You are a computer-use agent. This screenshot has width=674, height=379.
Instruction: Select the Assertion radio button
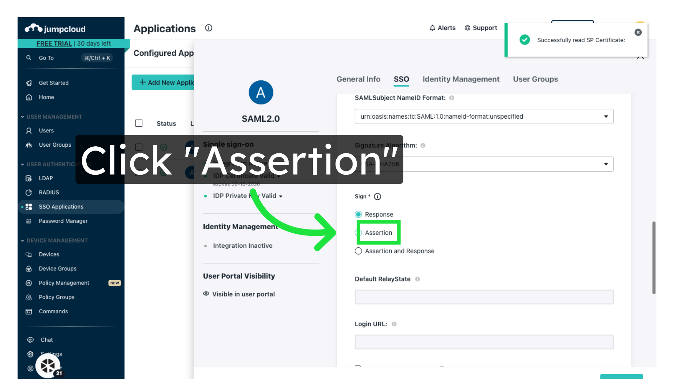(x=358, y=233)
